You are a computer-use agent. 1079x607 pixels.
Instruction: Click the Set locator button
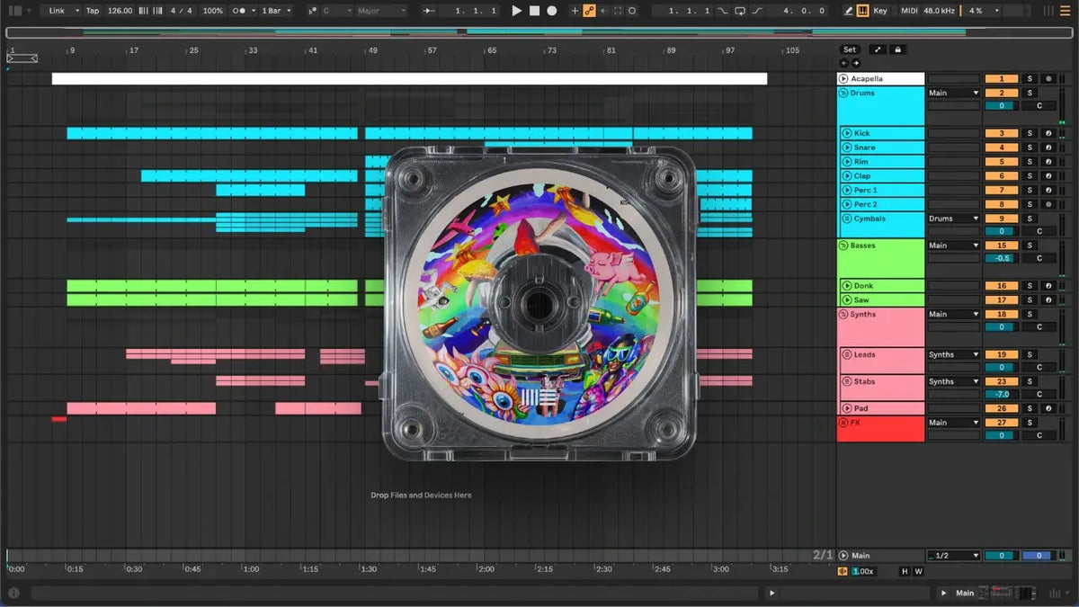tap(850, 49)
